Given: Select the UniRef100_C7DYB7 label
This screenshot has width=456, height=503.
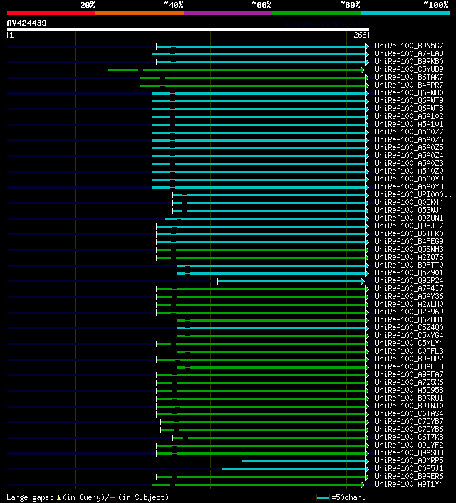Looking at the screenshot, I should pos(409,421).
